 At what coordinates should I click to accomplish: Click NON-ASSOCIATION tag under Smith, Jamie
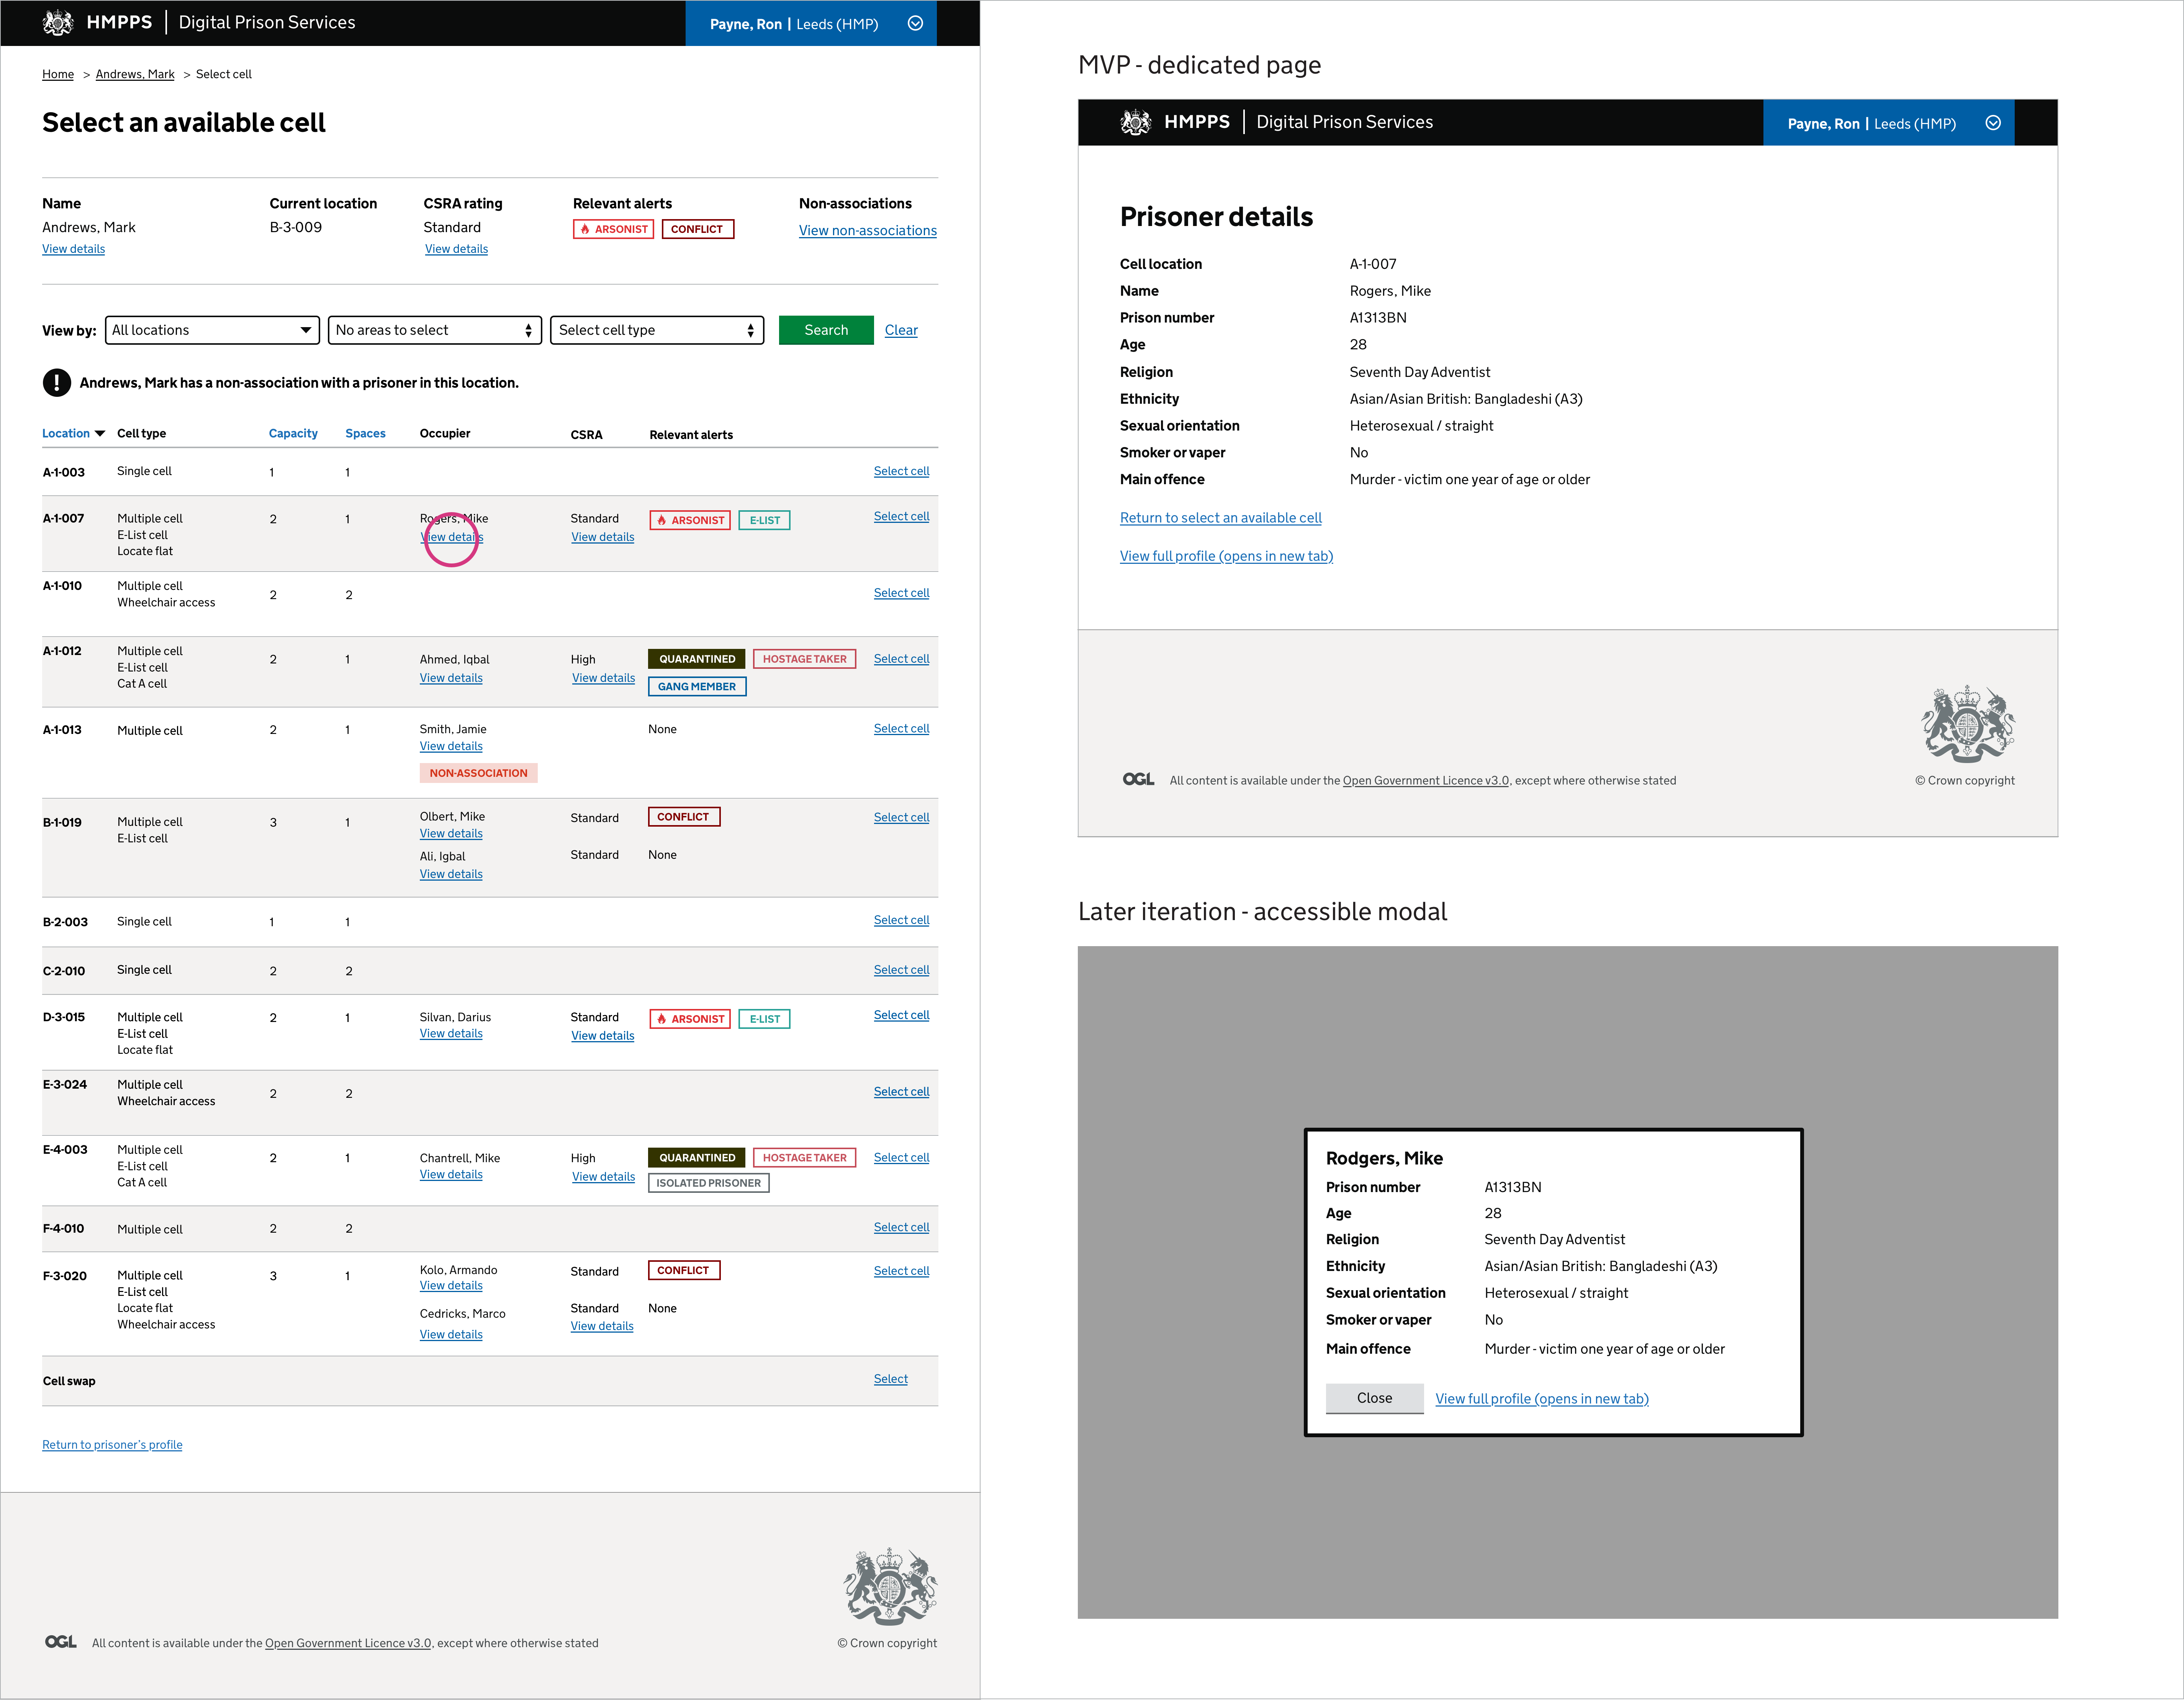click(479, 773)
